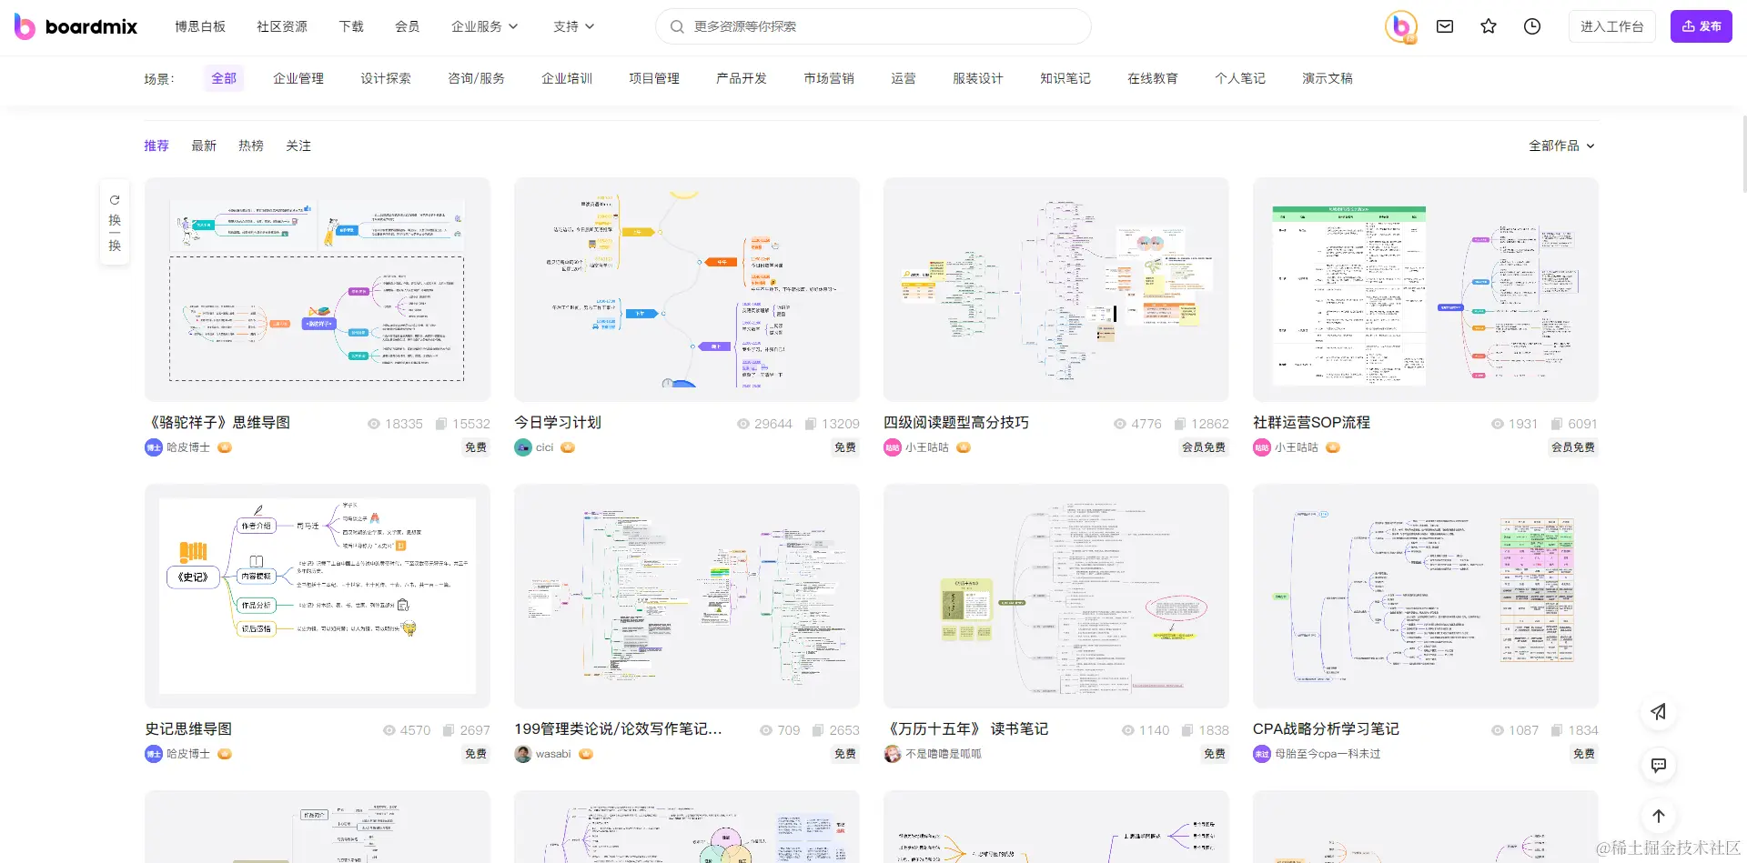Open your account via the avatar icon

coord(1400,26)
